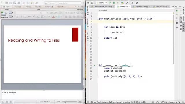Click the Save icon in PowerPoint toolbar
185x104 pixels.
point(15,3)
